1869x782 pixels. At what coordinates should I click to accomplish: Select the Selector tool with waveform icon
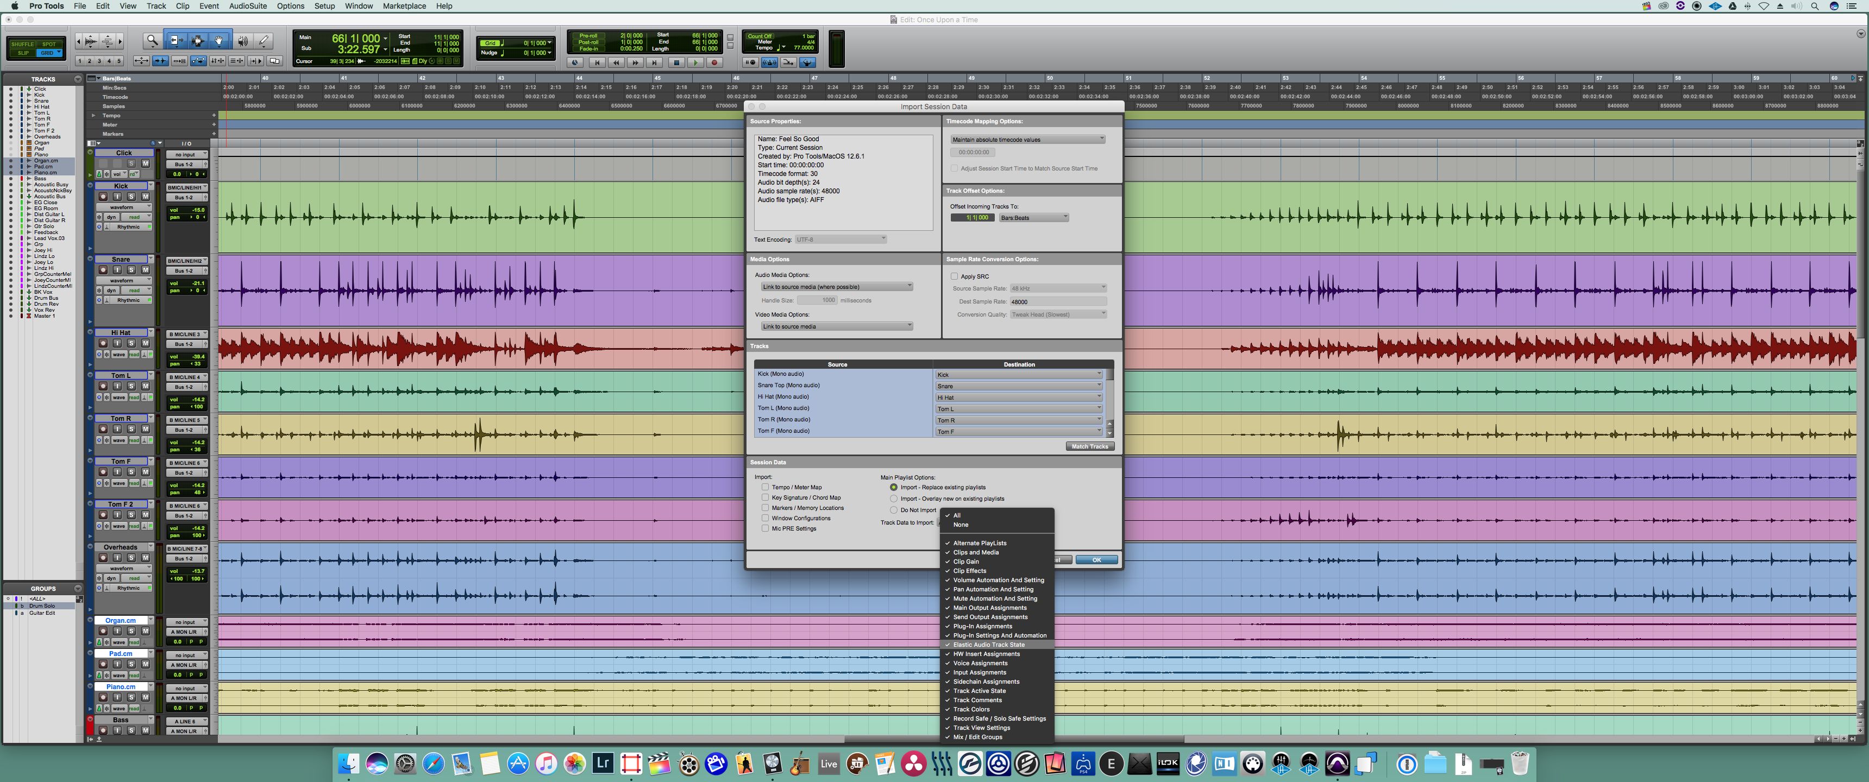tap(198, 41)
